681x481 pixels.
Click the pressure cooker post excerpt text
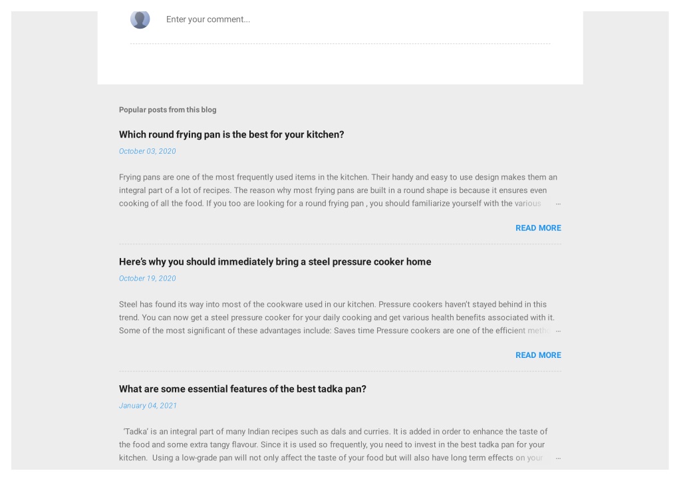click(337, 317)
